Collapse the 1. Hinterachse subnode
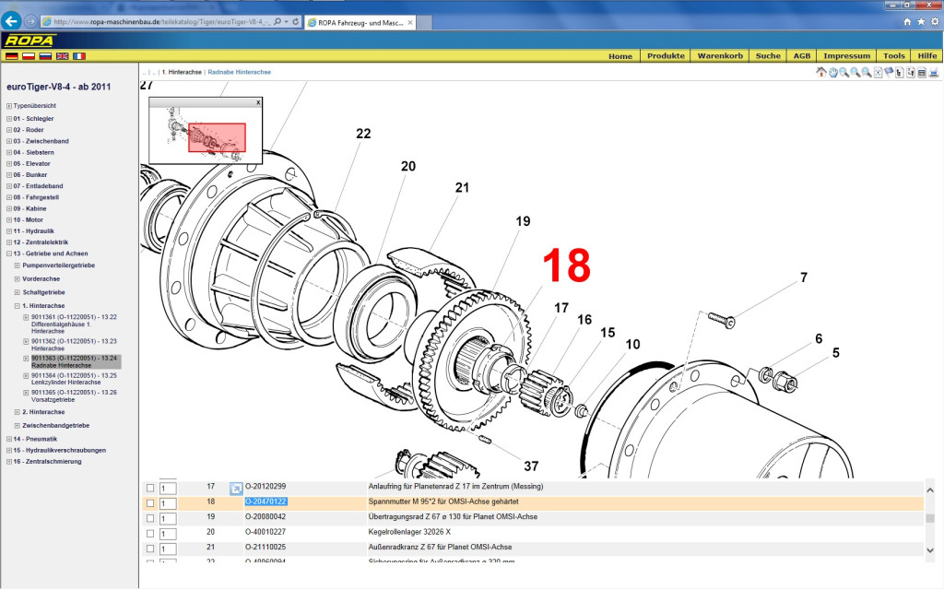The width and height of the screenshot is (944, 590). tap(17, 306)
